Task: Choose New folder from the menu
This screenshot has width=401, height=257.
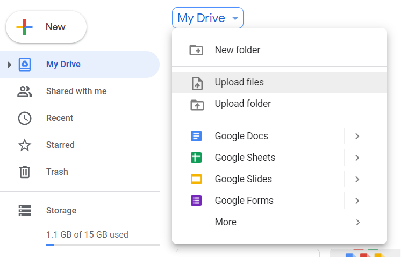Action: [280, 50]
